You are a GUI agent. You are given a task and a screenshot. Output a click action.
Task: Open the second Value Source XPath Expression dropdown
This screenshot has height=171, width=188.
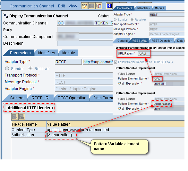click(x=169, y=99)
